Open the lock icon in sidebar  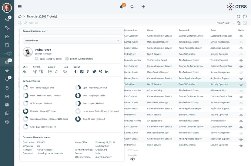point(7,88)
